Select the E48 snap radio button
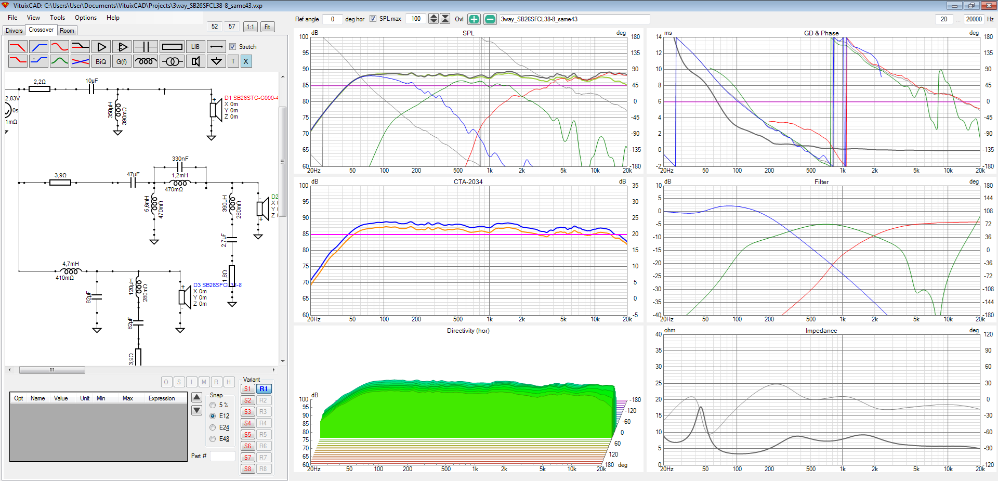 (213, 439)
